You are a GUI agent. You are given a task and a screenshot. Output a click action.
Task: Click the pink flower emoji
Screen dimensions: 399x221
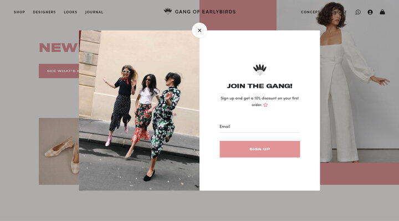point(265,104)
